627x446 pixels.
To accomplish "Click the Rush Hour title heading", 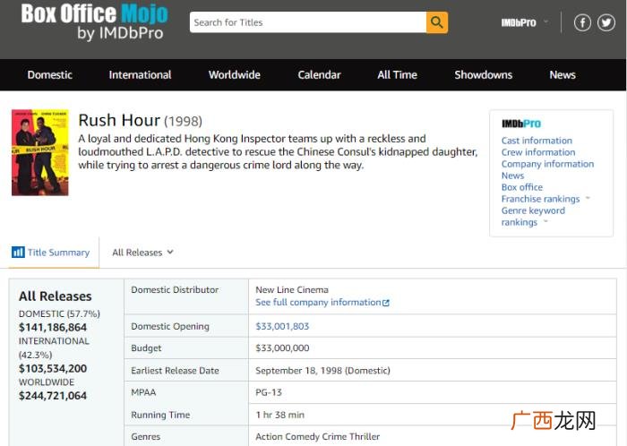I will pyautogui.click(x=119, y=120).
